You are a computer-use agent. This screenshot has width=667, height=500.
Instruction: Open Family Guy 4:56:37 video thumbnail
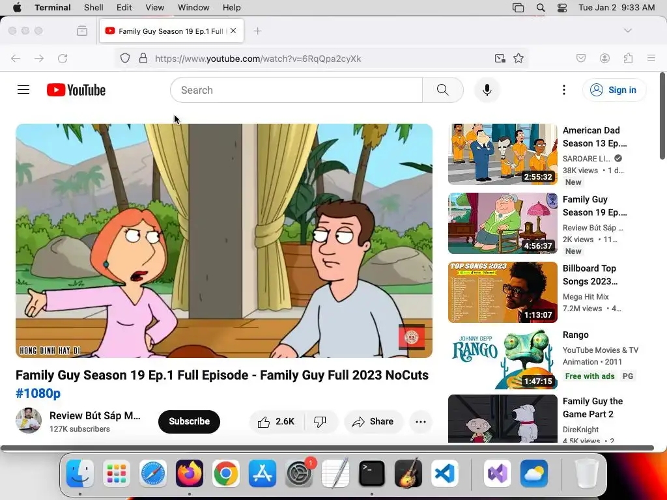(502, 223)
